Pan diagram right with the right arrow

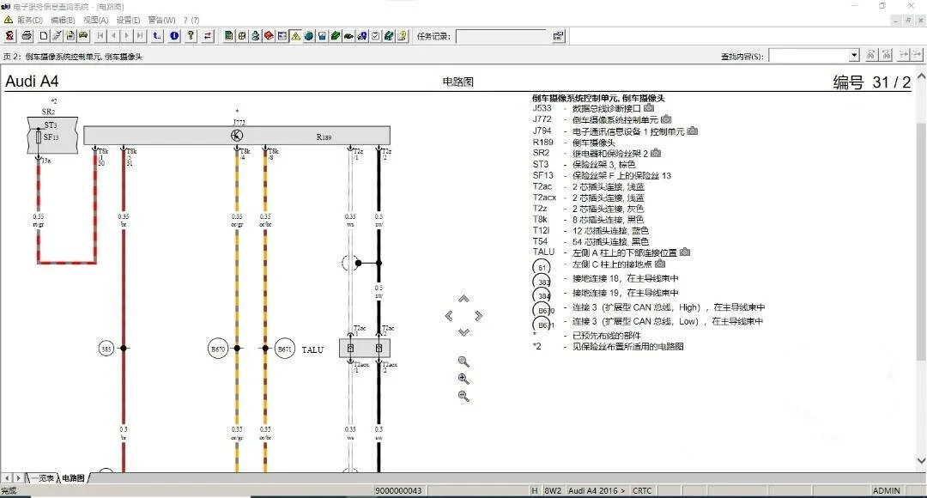click(x=478, y=316)
